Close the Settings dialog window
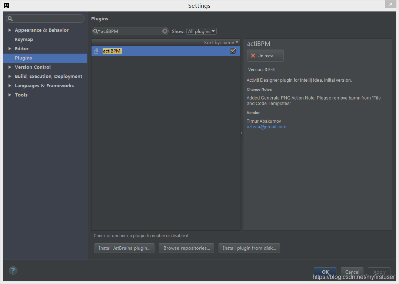 [390, 4]
